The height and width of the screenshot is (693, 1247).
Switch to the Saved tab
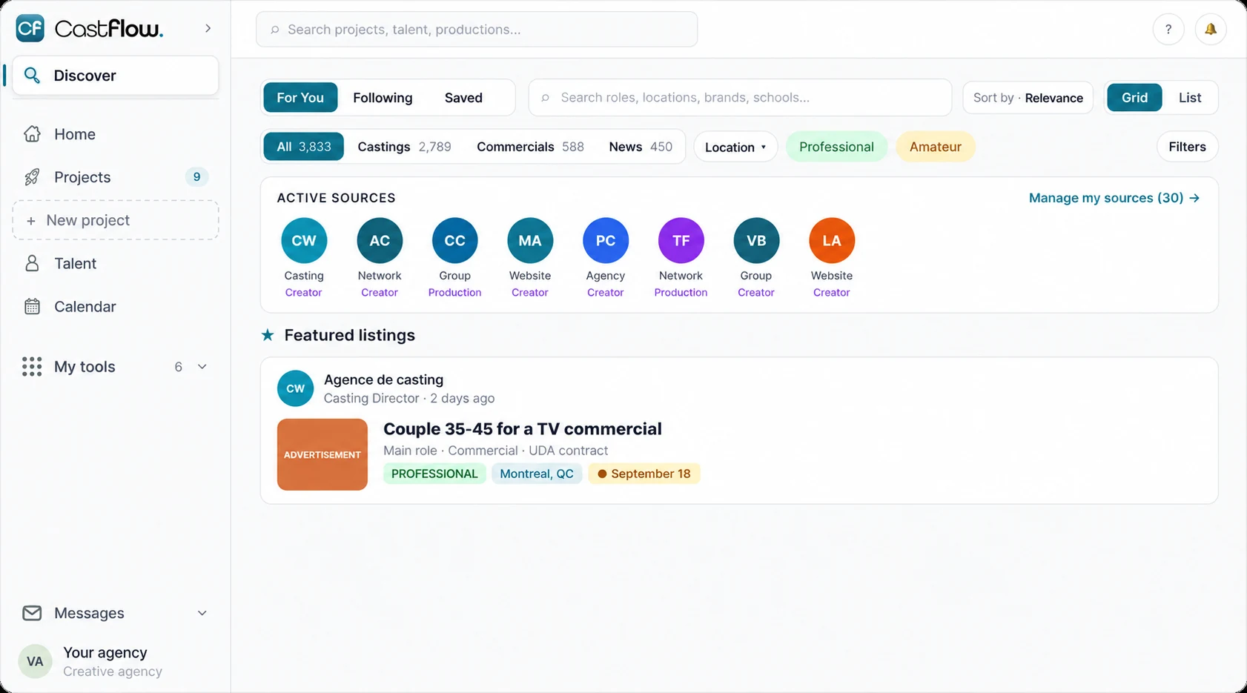[463, 98]
